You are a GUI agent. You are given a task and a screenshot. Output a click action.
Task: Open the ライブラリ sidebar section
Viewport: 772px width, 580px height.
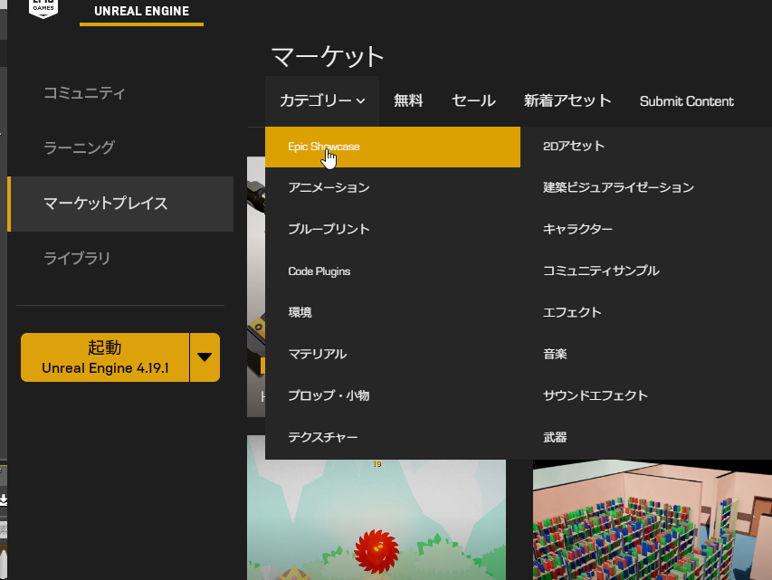(79, 258)
